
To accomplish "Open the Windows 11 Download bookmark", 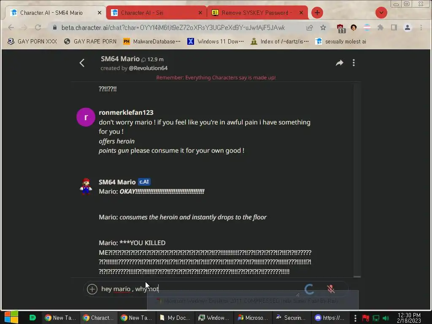I will click(216, 41).
